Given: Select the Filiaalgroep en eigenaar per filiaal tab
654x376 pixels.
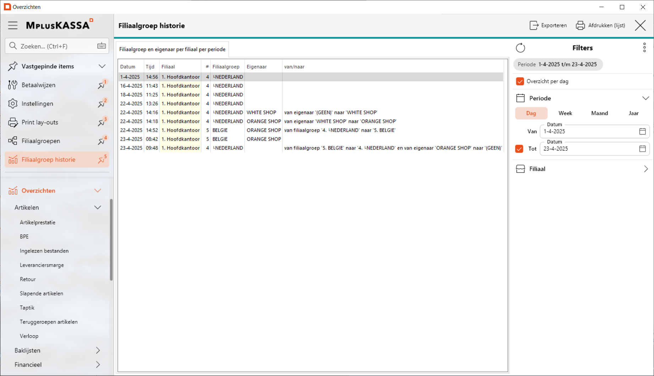Looking at the screenshot, I should 172,49.
